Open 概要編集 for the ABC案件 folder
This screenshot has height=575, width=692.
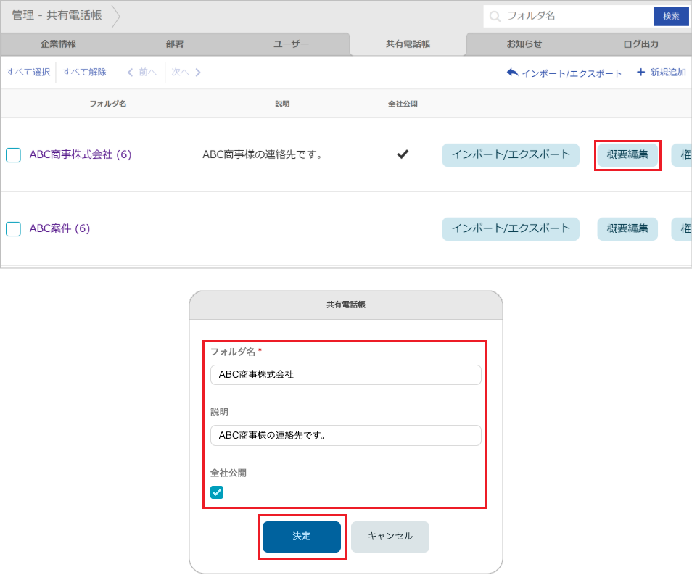pyautogui.click(x=627, y=228)
